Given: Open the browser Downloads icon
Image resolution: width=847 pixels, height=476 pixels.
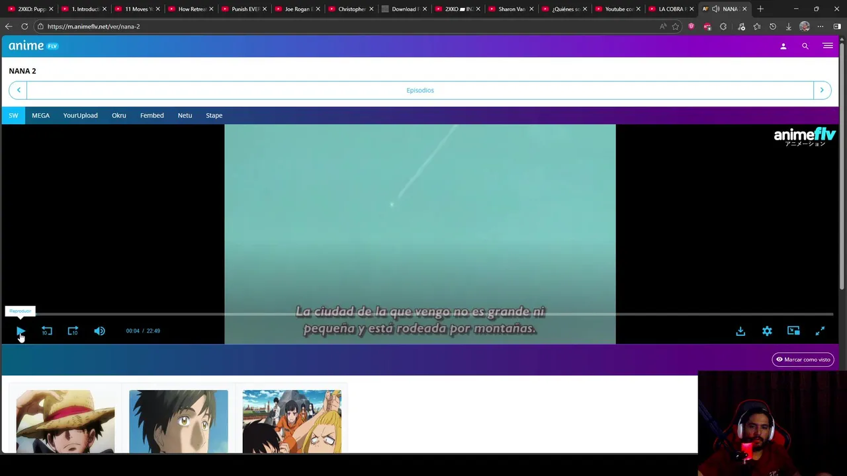Looking at the screenshot, I should pyautogui.click(x=788, y=26).
